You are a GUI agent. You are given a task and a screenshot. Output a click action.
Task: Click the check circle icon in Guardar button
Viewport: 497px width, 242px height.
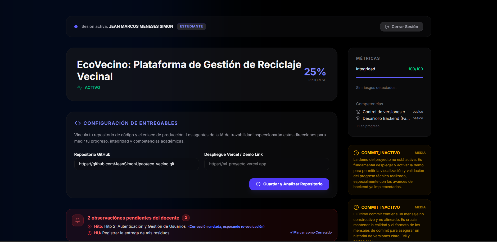pos(258,184)
